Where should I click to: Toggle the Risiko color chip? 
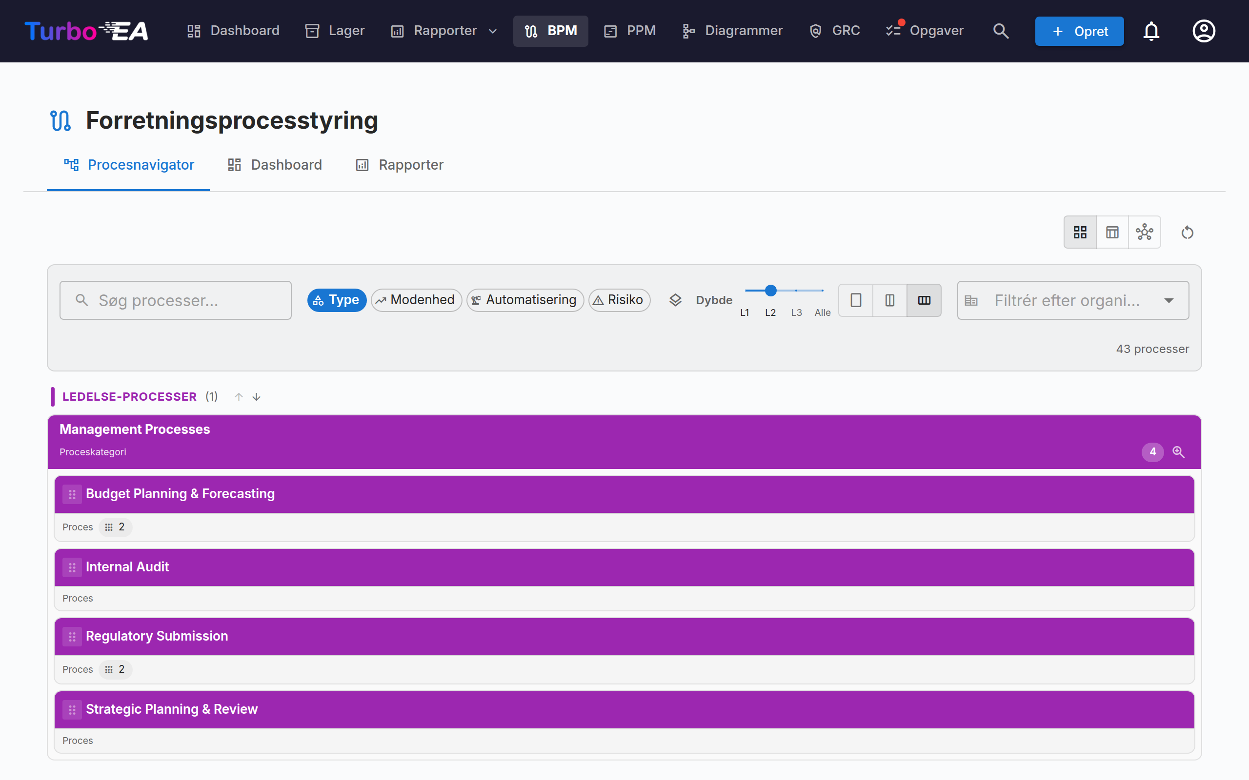[x=619, y=300]
